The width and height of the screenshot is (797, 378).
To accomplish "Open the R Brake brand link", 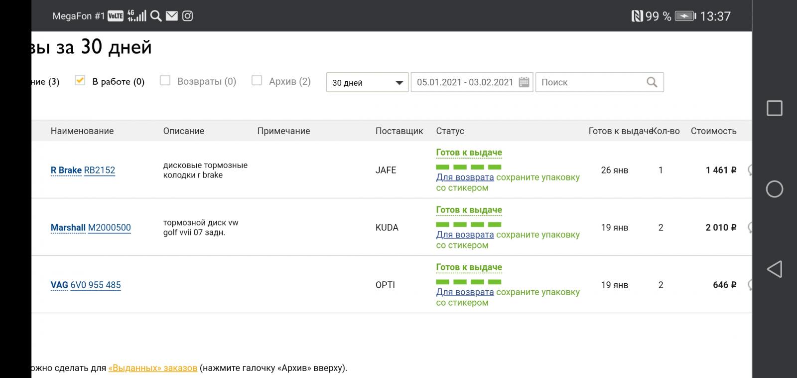I will click(x=66, y=171).
